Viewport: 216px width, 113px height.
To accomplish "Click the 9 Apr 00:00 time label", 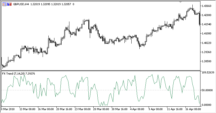I will [156, 109].
